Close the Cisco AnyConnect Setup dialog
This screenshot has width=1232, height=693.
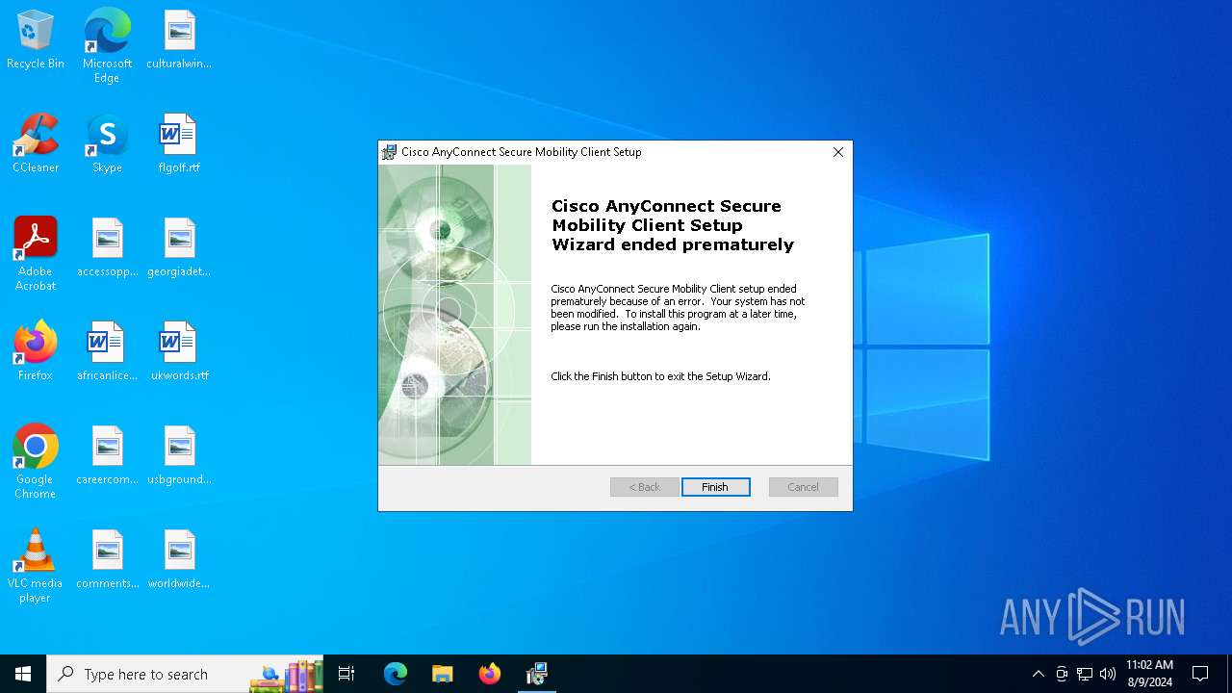tap(837, 152)
